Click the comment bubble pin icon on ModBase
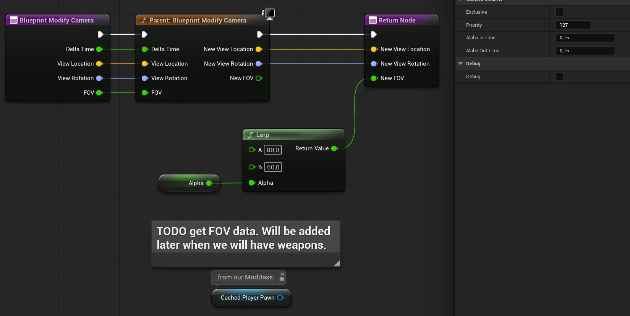Image resolution: width=630 pixels, height=316 pixels. pos(282,274)
